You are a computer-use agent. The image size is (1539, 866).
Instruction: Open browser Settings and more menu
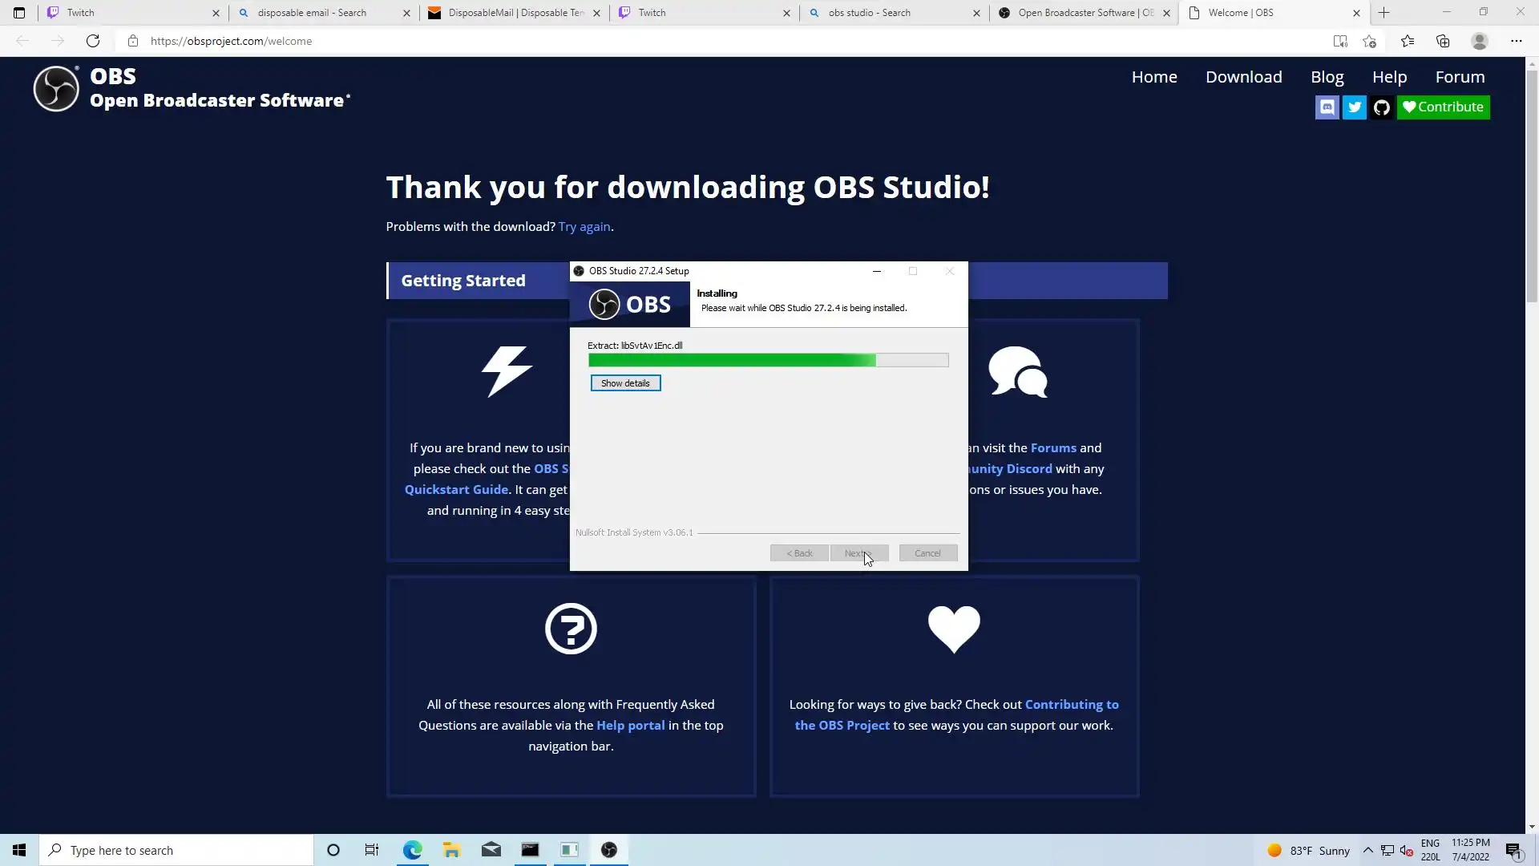pos(1516,41)
